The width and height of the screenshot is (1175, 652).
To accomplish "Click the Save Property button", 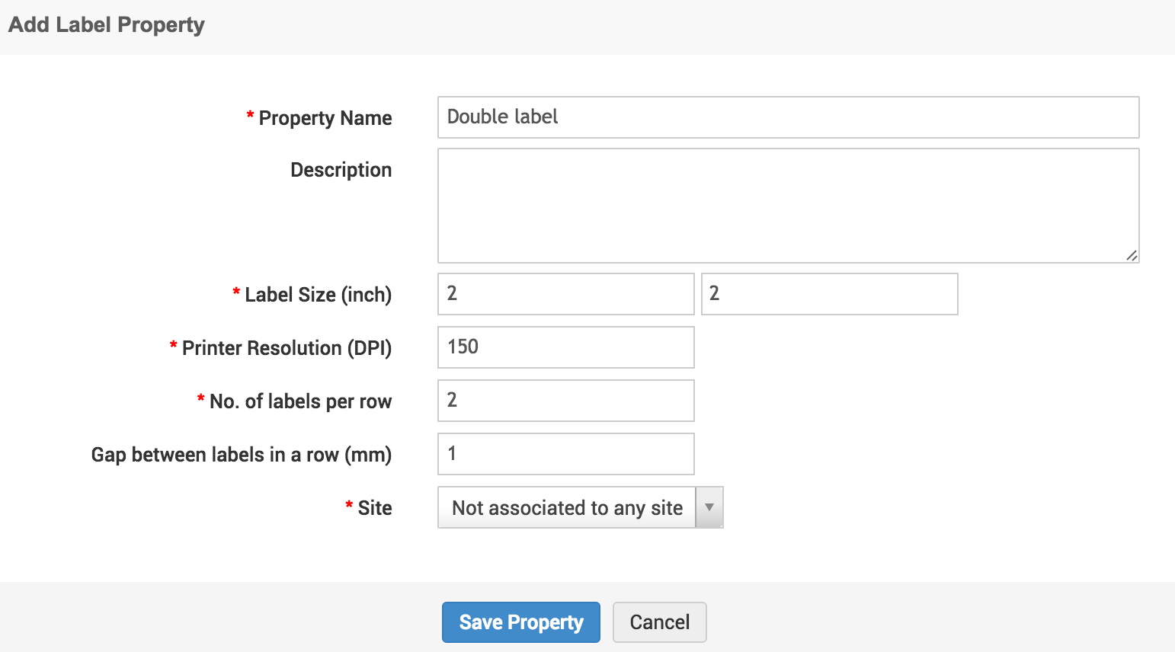I will [x=521, y=622].
